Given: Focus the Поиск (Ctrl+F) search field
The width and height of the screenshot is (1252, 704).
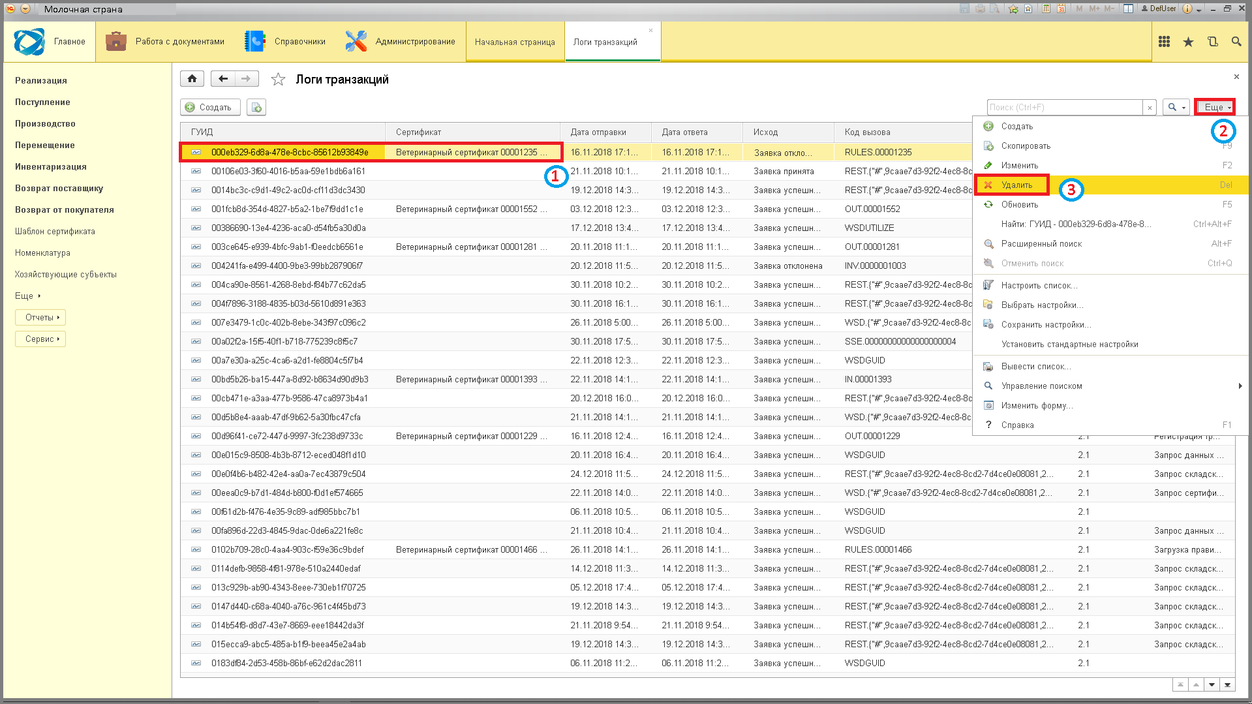Looking at the screenshot, I should (1065, 107).
